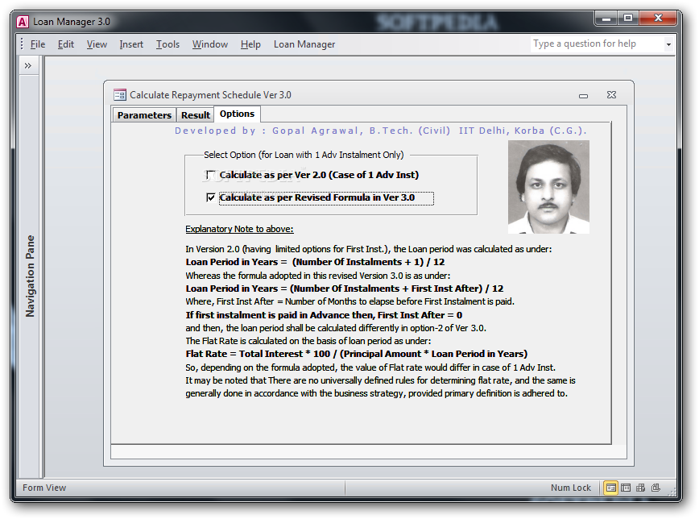
Task: Open the Window menu
Action: (210, 44)
